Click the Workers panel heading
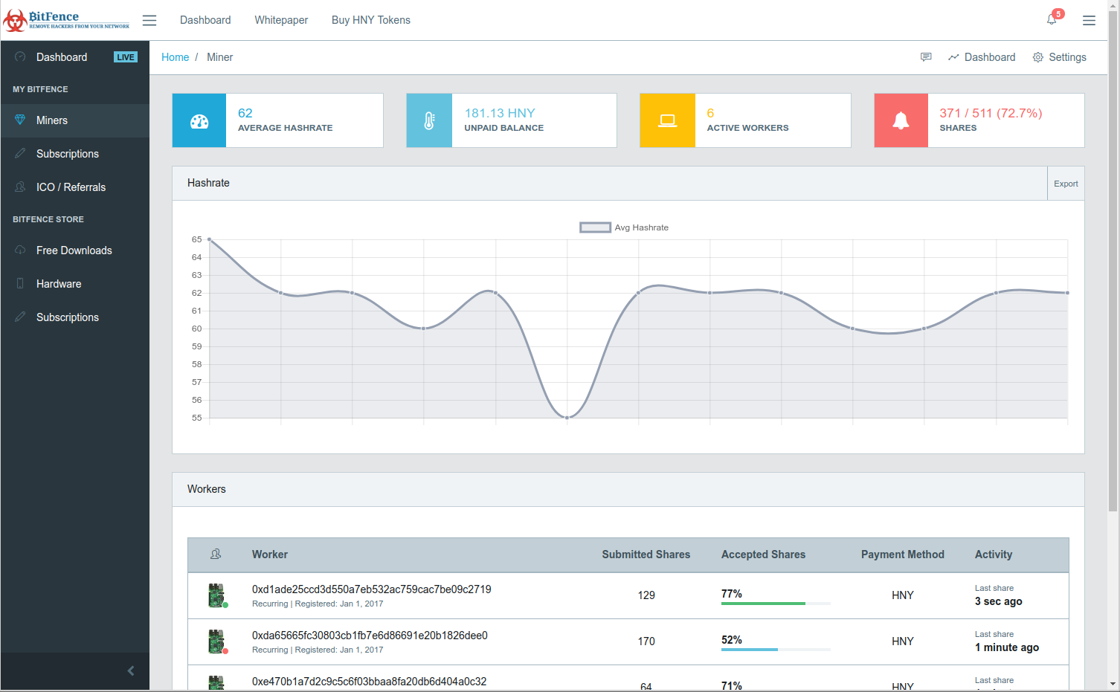This screenshot has width=1120, height=692. [207, 489]
